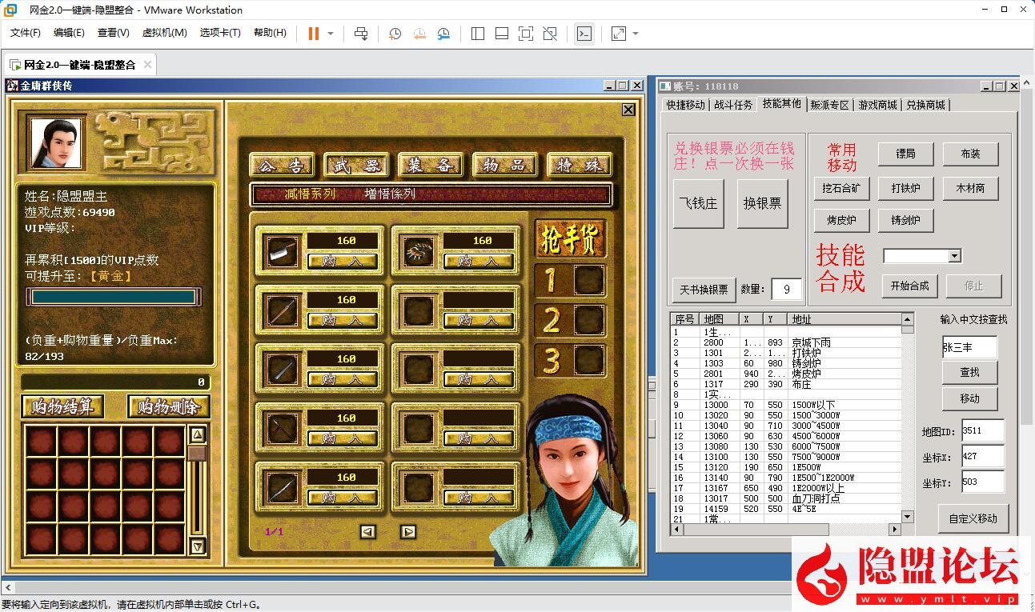The height and width of the screenshot is (612, 1035).
Task: Toggle the library panel visibility
Action: point(478,34)
